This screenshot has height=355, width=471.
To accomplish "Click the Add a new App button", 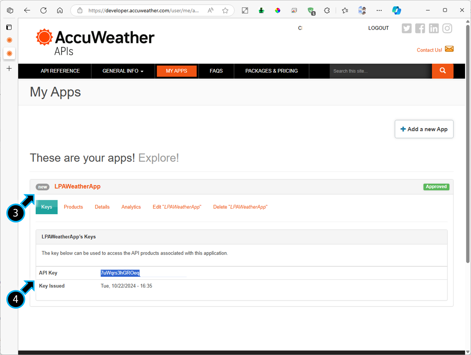I will 424,129.
